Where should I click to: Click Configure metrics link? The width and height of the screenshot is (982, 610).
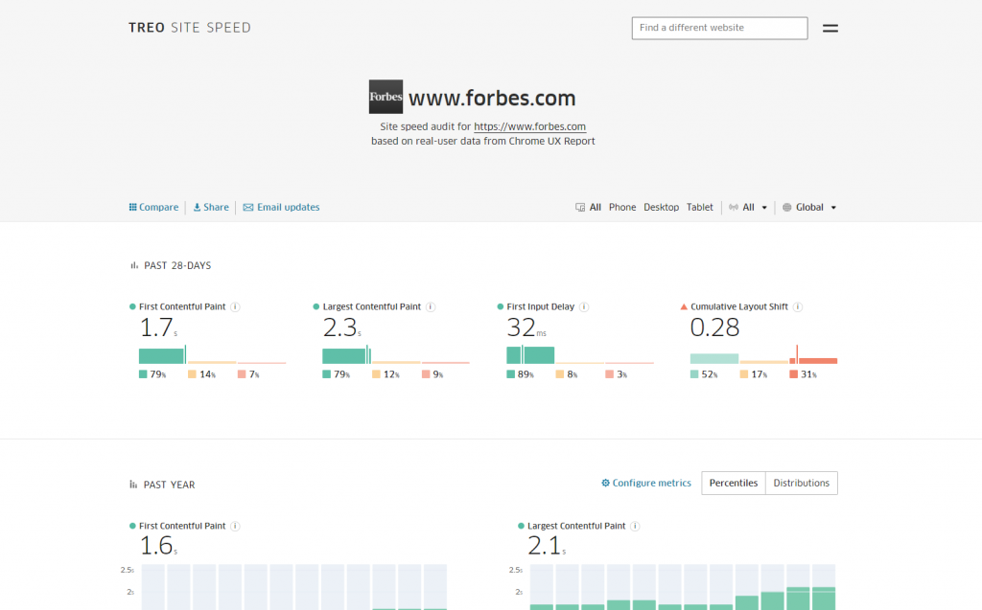click(x=646, y=483)
